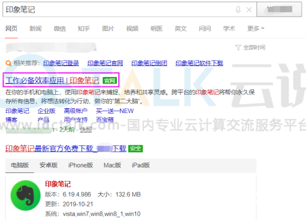Expand the 更多 dropdown menu
The width and height of the screenshot is (306, 220).
coord(256,29)
